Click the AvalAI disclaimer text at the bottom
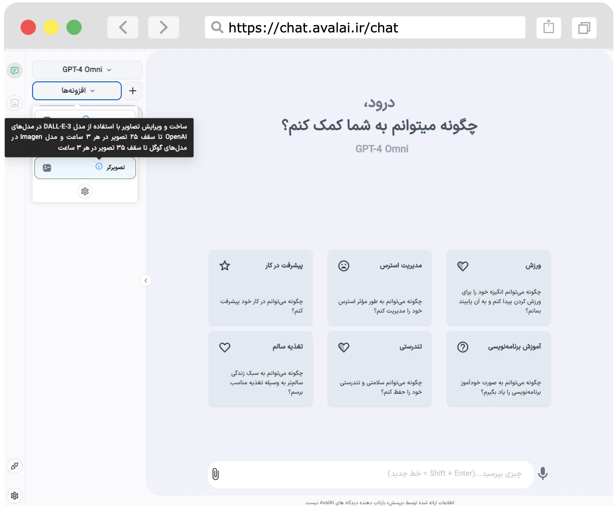The height and width of the screenshot is (506, 615). pyautogui.click(x=379, y=502)
